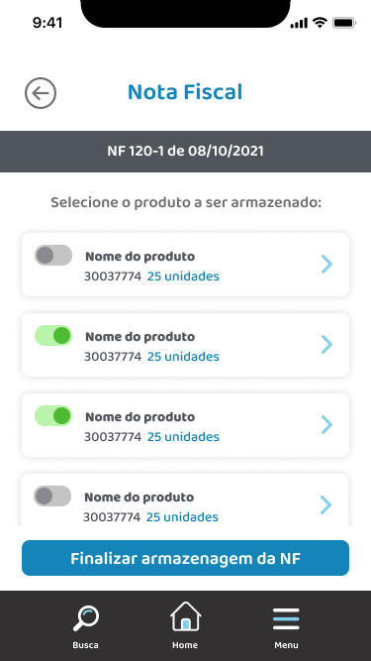The image size is (371, 661).
Task: Open third product details chevron
Action: tap(326, 424)
